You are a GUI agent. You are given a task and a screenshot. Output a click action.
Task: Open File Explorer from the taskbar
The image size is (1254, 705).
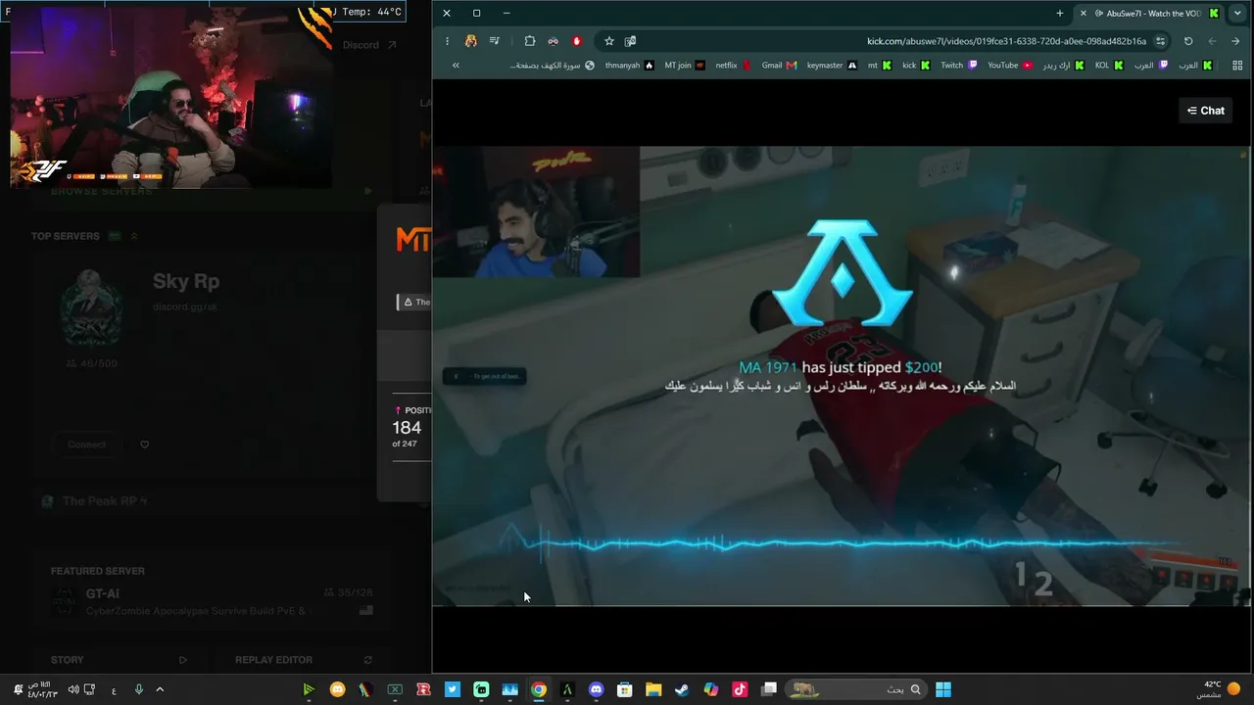coord(653,689)
